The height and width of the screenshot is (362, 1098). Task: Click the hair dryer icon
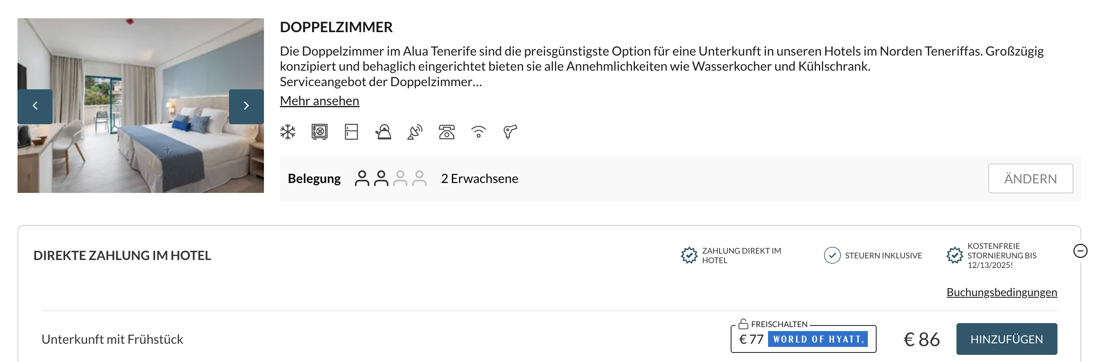(510, 132)
